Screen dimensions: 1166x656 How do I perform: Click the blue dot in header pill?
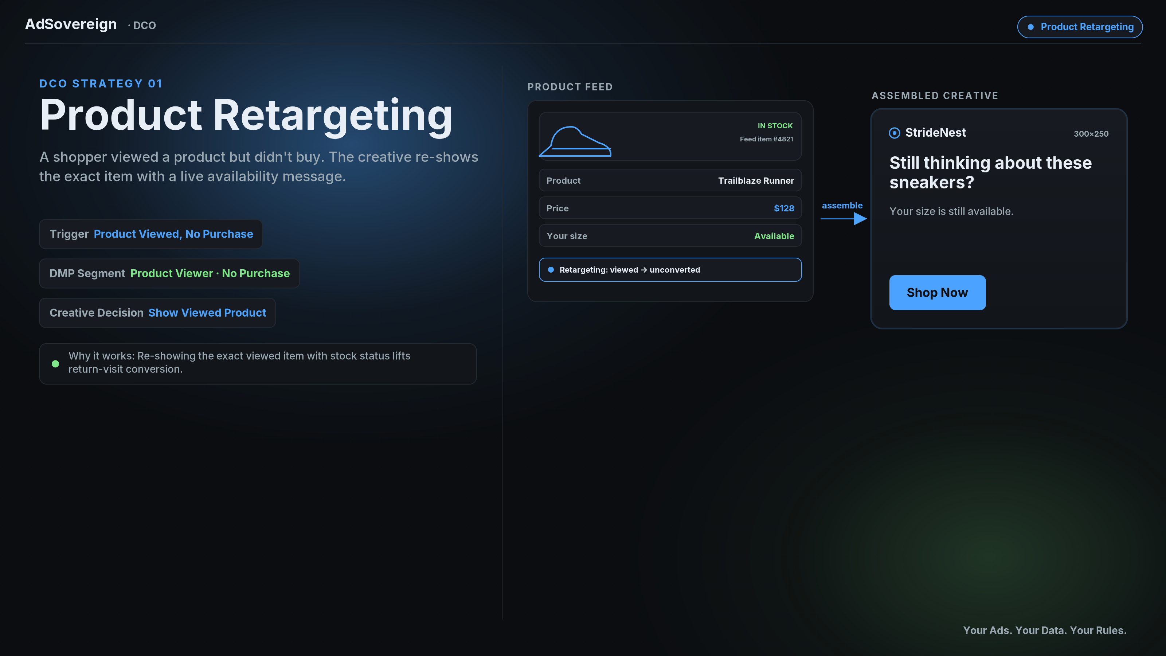(1031, 27)
